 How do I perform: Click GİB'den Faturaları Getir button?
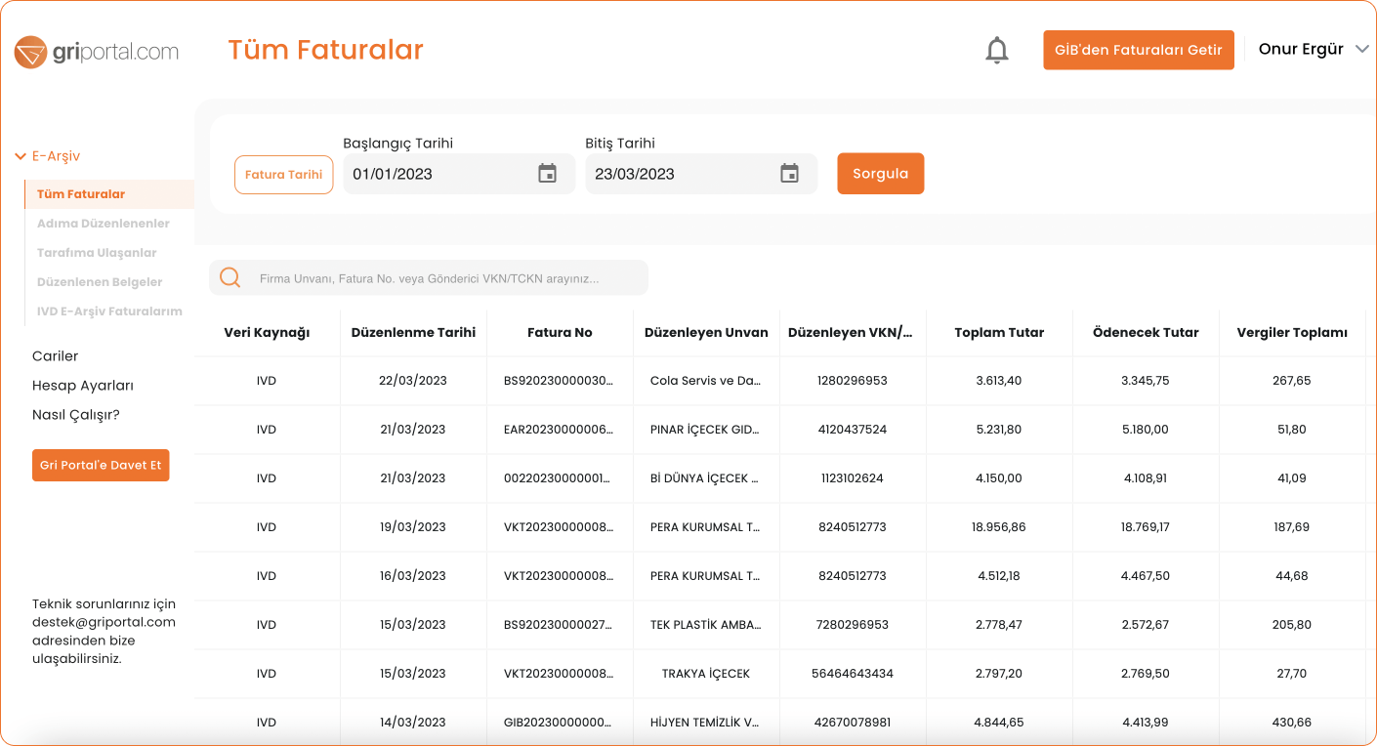[1138, 50]
